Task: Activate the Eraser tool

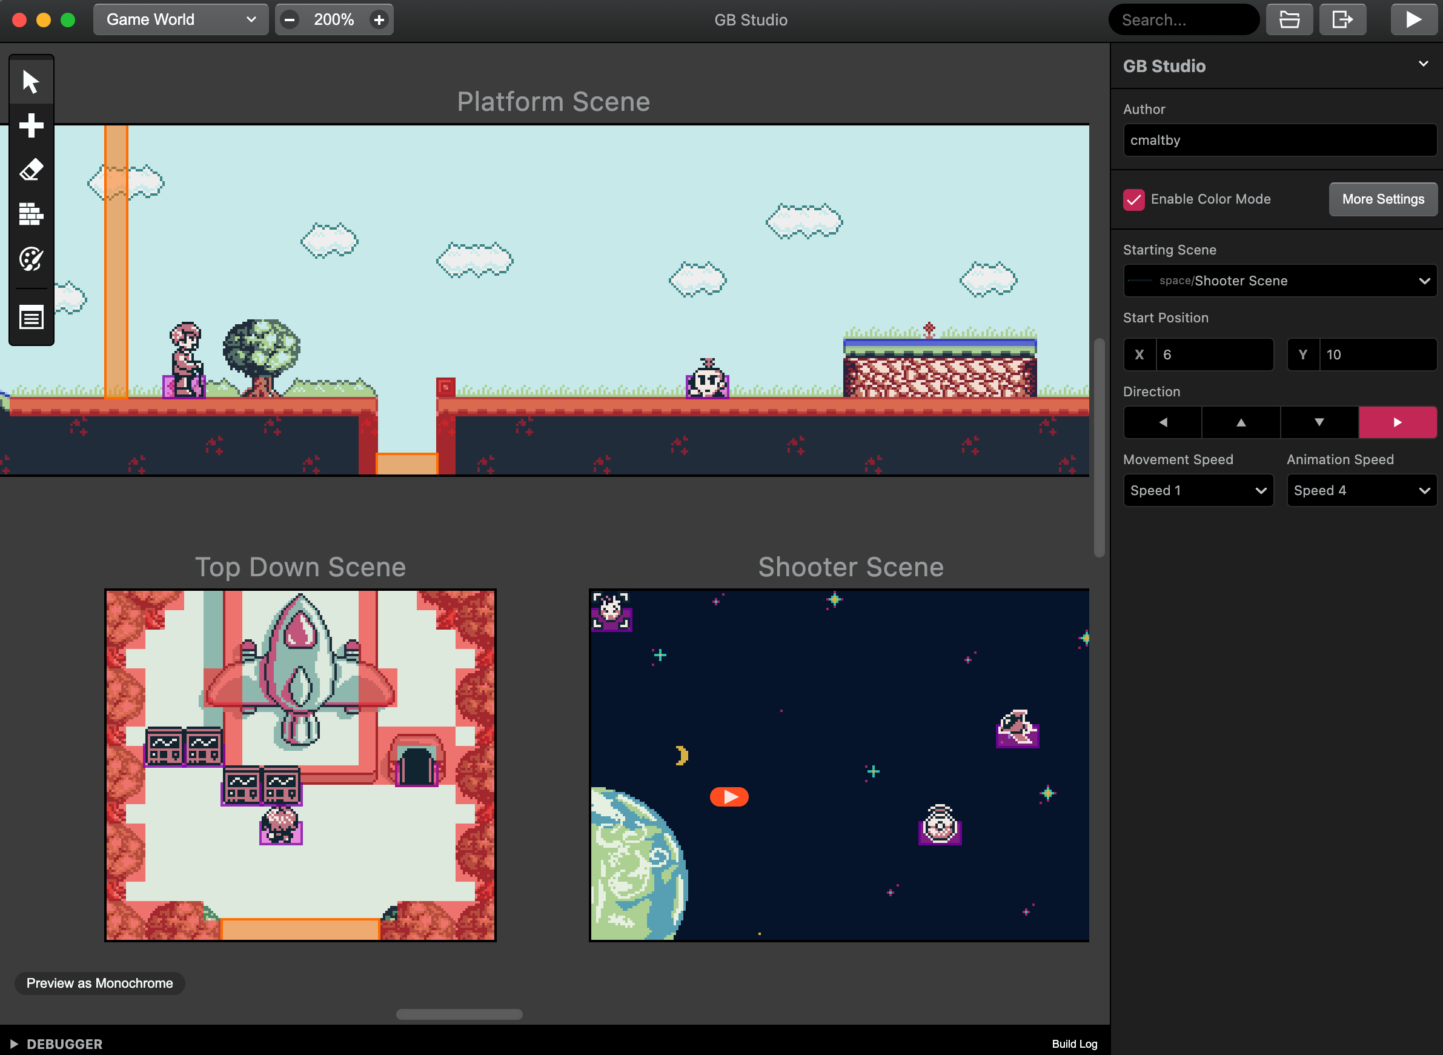Action: tap(31, 170)
